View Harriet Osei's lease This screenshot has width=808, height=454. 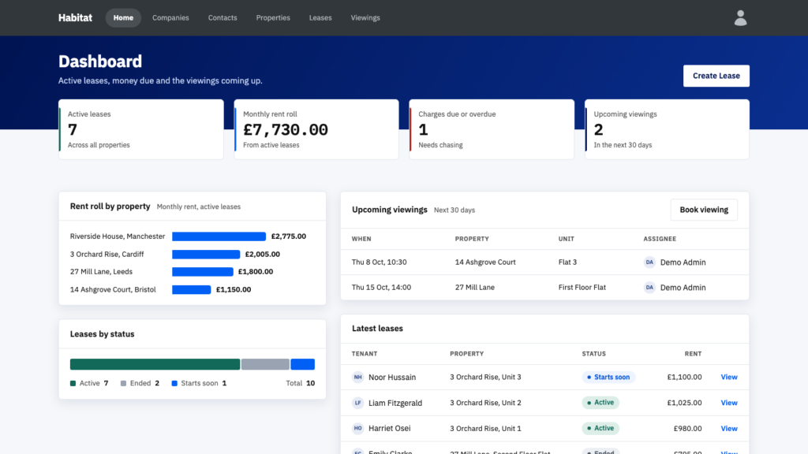pyautogui.click(x=728, y=428)
